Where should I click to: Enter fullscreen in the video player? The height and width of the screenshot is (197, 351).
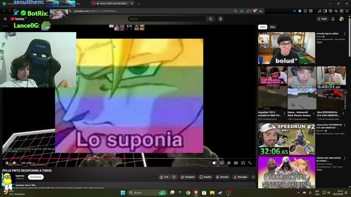pos(250,163)
